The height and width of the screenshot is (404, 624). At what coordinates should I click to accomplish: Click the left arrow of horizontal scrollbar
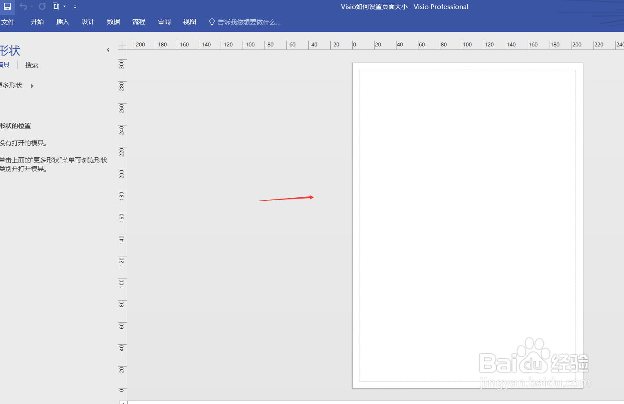[x=123, y=402]
